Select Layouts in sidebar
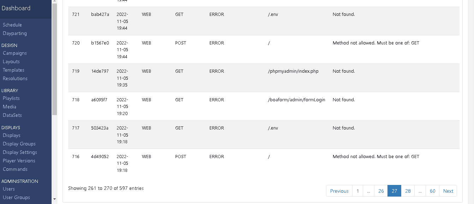Viewport: 474px width, 204px height. (11, 61)
